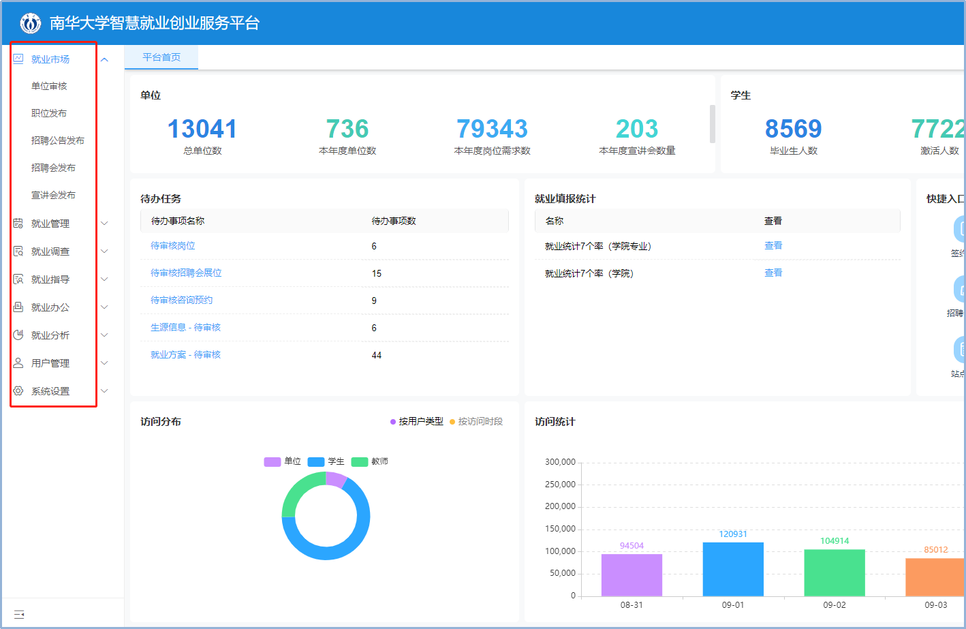Open the 平台首页 tab
The height and width of the screenshot is (629, 966).
coord(161,58)
